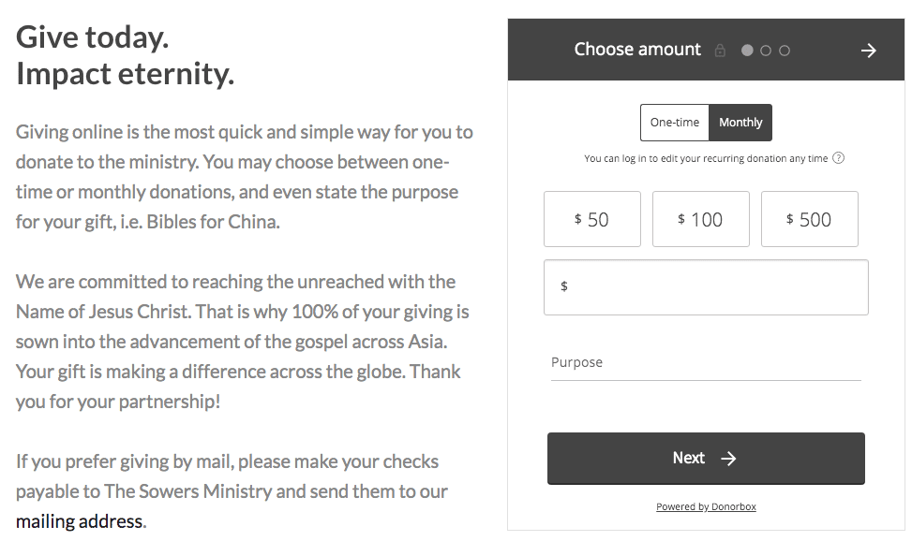
Task: Choose the $100 donation amount
Action: 701,219
